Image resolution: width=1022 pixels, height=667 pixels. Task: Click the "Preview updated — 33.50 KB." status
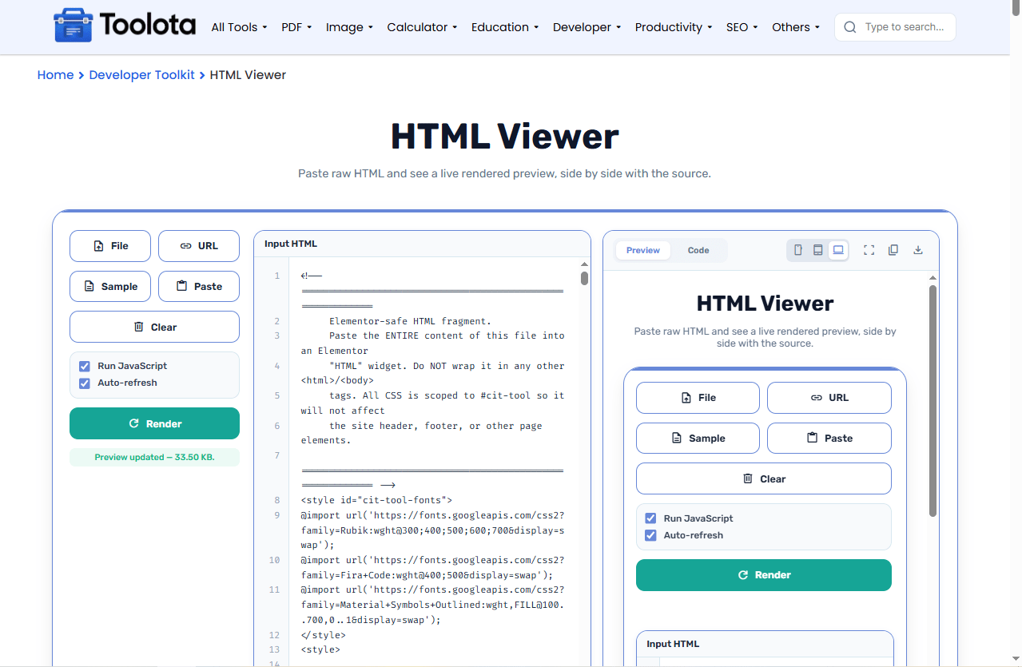pos(154,458)
